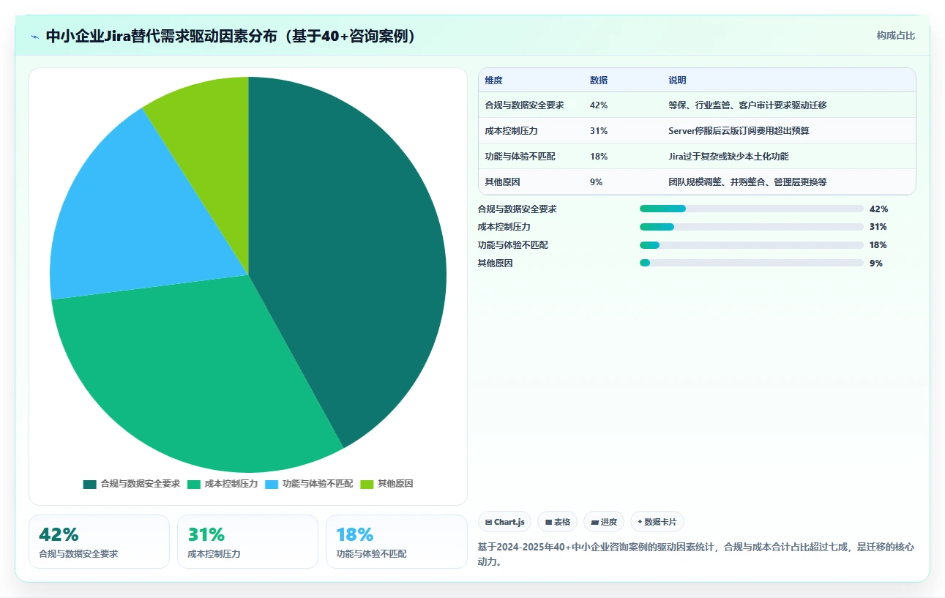The height and width of the screenshot is (598, 945).
Task: Toggle legend item 成本控制压力
Action: pos(223,484)
